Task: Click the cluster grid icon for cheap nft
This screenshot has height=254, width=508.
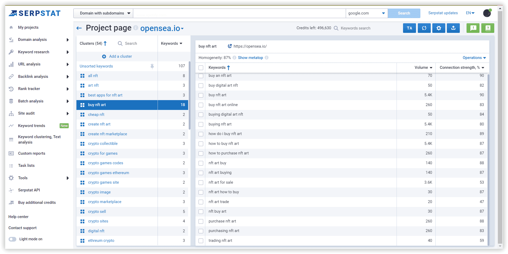Action: pyautogui.click(x=82, y=115)
